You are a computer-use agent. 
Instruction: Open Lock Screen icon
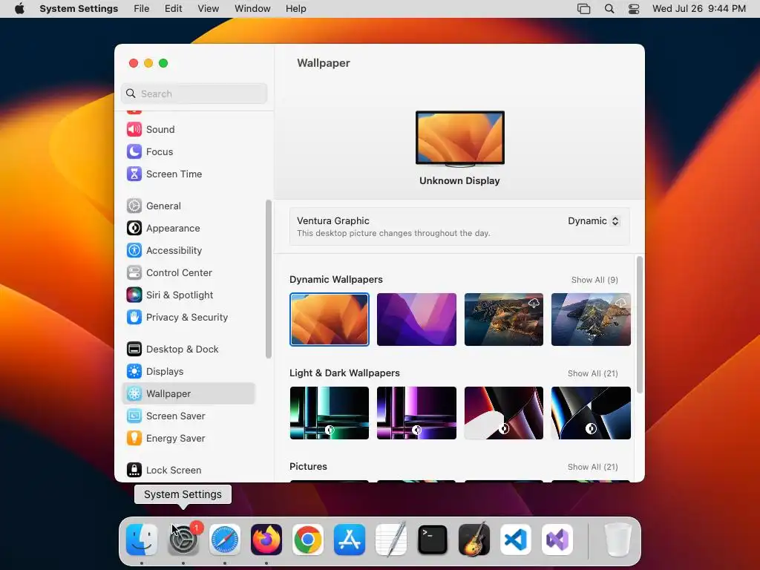click(134, 471)
